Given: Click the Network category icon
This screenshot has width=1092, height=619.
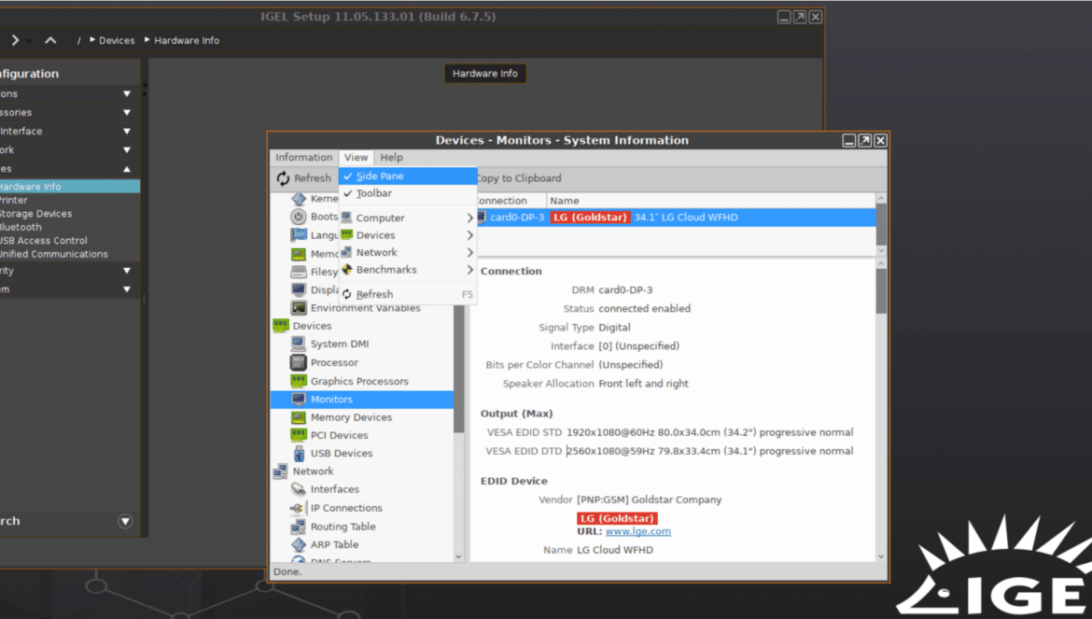Looking at the screenshot, I should pyautogui.click(x=281, y=471).
